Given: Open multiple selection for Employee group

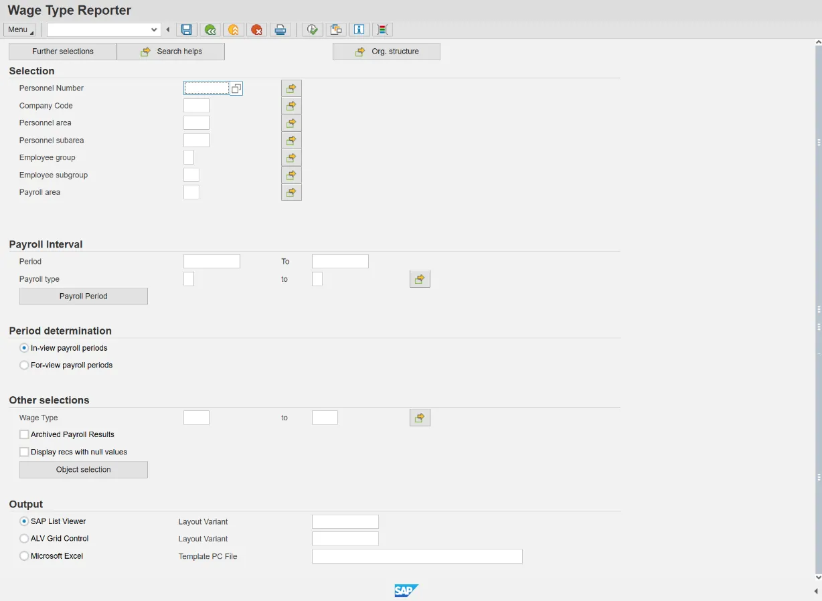Looking at the screenshot, I should 291,158.
